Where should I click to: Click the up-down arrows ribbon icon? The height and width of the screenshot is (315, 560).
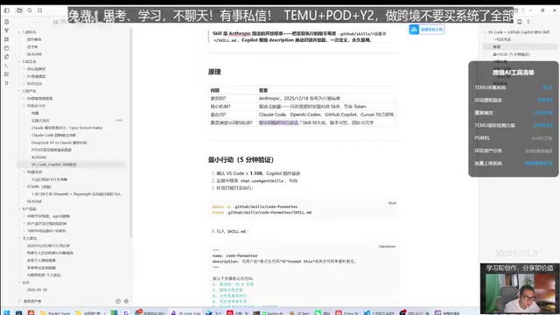pyautogui.click(x=6, y=83)
